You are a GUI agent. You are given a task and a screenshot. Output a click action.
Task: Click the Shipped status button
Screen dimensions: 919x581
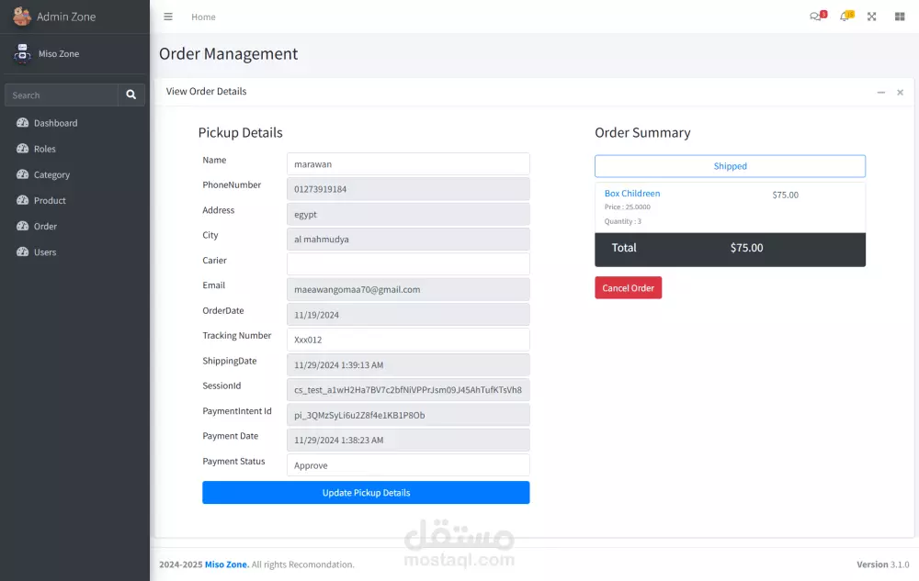click(730, 166)
